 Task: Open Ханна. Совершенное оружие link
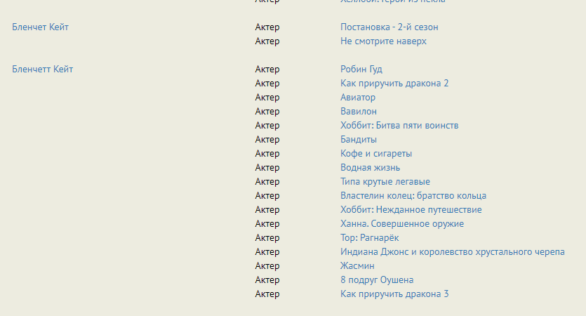[x=402, y=224]
